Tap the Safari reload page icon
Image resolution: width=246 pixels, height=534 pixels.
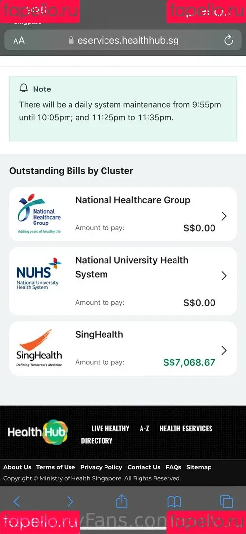click(x=229, y=40)
